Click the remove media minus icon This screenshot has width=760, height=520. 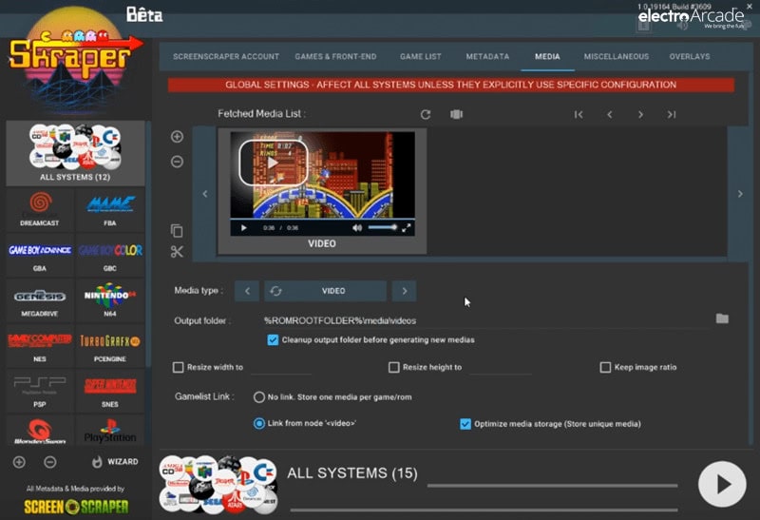tap(177, 162)
